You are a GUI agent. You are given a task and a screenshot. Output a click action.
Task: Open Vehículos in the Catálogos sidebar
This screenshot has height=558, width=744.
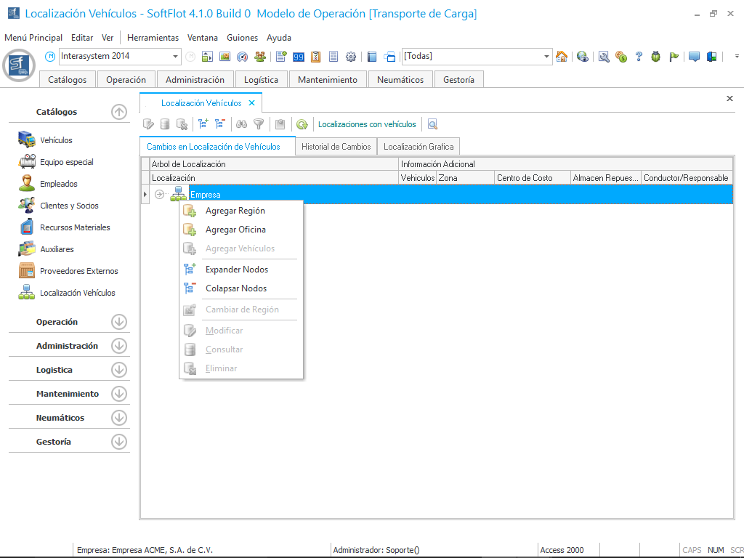tap(56, 140)
